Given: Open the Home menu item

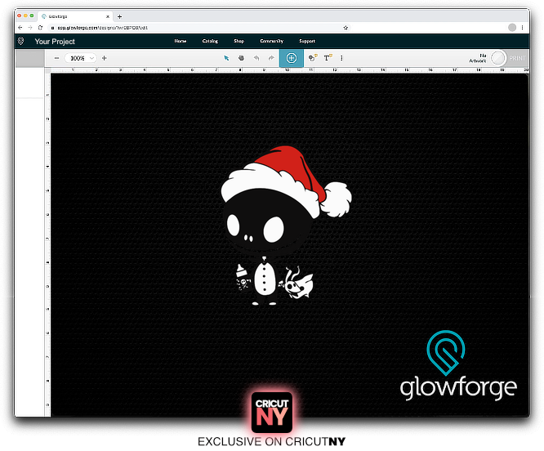Looking at the screenshot, I should (180, 41).
